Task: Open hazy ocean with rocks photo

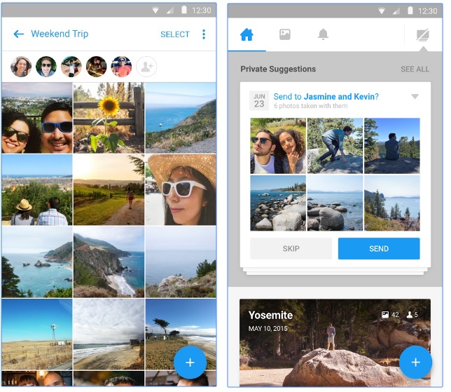Action: [181, 262]
